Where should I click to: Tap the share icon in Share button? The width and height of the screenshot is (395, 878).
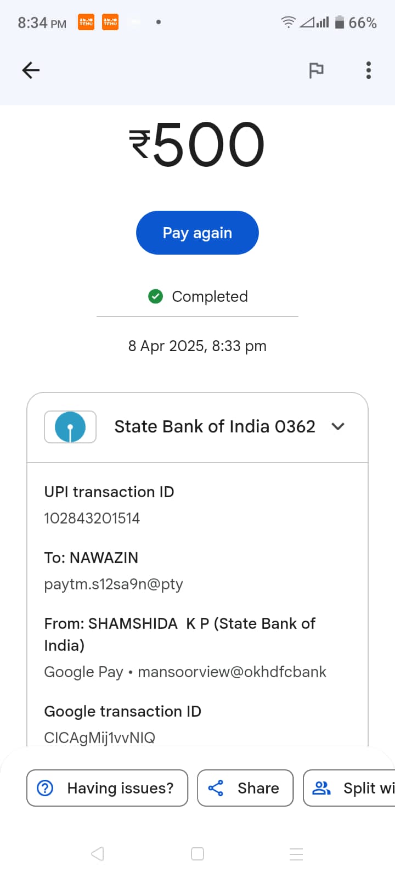point(216,788)
